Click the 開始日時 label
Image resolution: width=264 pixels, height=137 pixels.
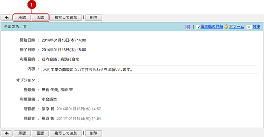coord(28,40)
